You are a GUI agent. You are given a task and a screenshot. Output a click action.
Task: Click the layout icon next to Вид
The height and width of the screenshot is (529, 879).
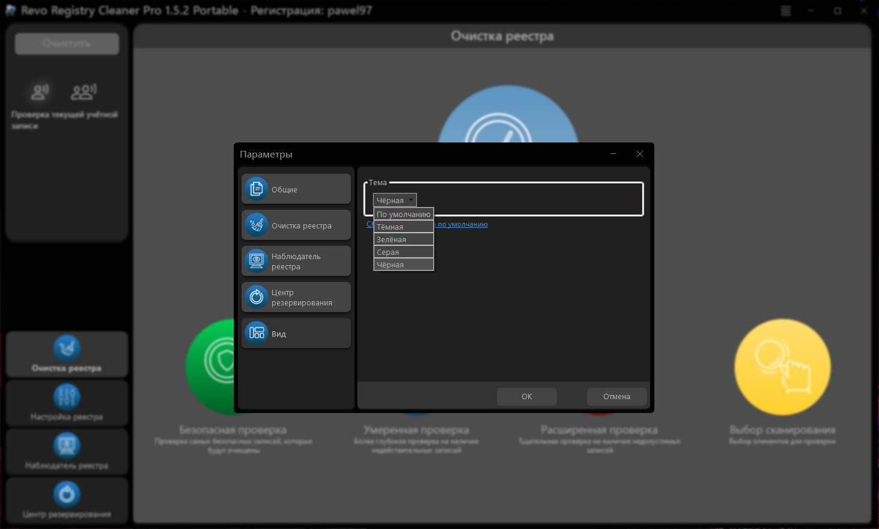click(257, 333)
